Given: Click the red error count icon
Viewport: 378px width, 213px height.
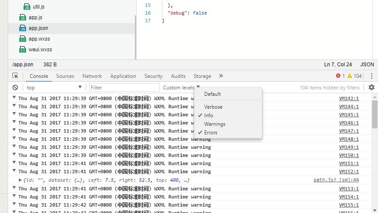Looking at the screenshot, I should click(x=338, y=76).
